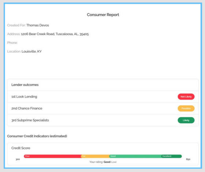
Task: Click the yellow Possible badge
Action: coord(186,108)
